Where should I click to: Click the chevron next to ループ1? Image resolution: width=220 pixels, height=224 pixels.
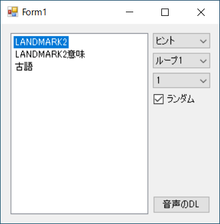pyautogui.click(x=203, y=61)
